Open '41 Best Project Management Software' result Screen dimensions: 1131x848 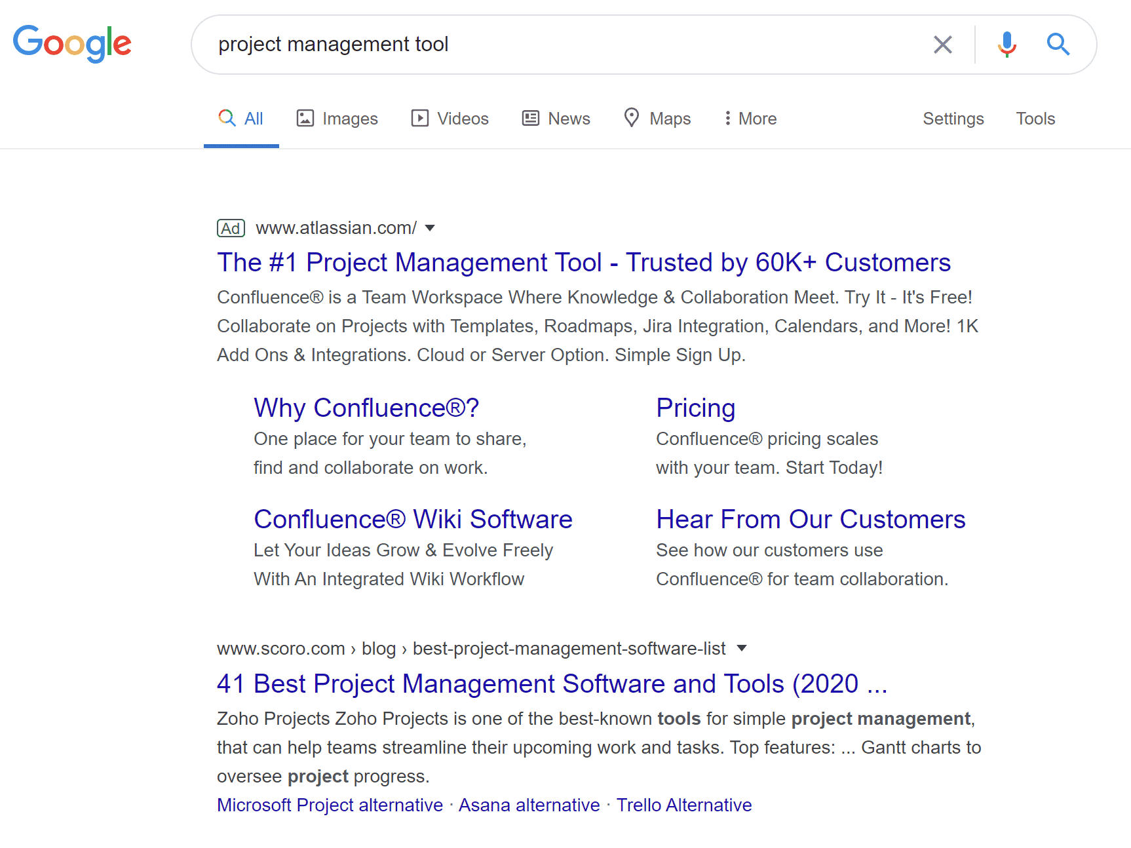tap(552, 684)
